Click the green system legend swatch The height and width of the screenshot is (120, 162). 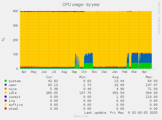6,81
